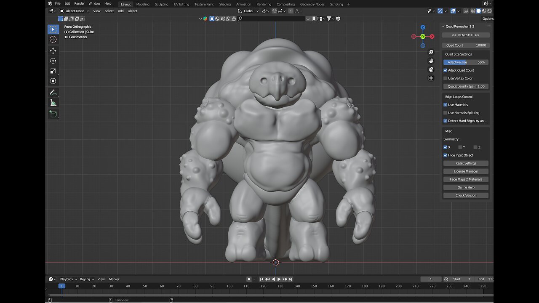Switch to material preview shading

click(484, 11)
